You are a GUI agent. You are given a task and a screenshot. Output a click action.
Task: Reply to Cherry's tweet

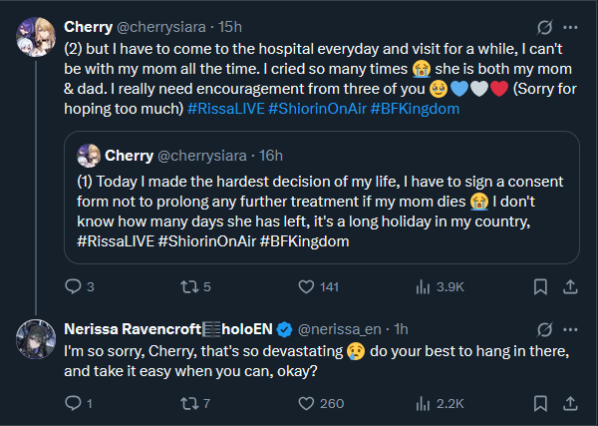73,286
